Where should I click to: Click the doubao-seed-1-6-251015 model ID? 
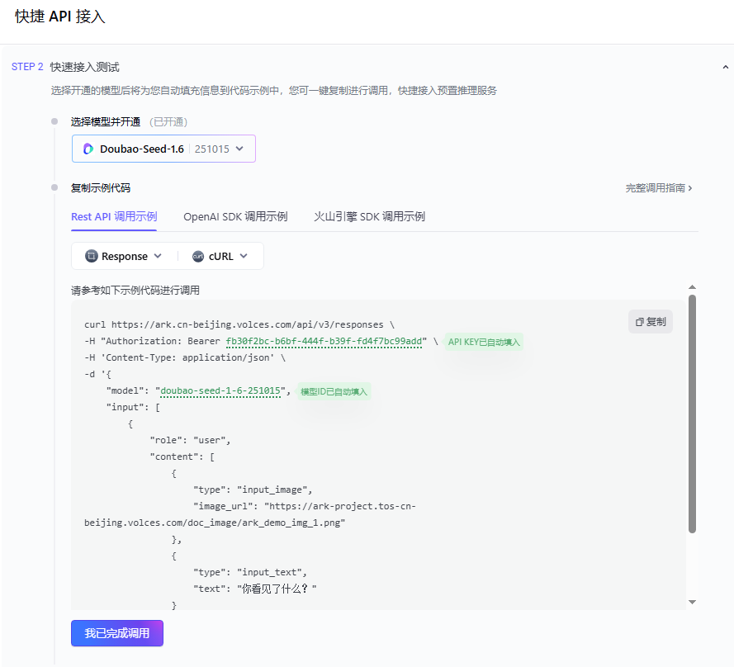coord(220,390)
